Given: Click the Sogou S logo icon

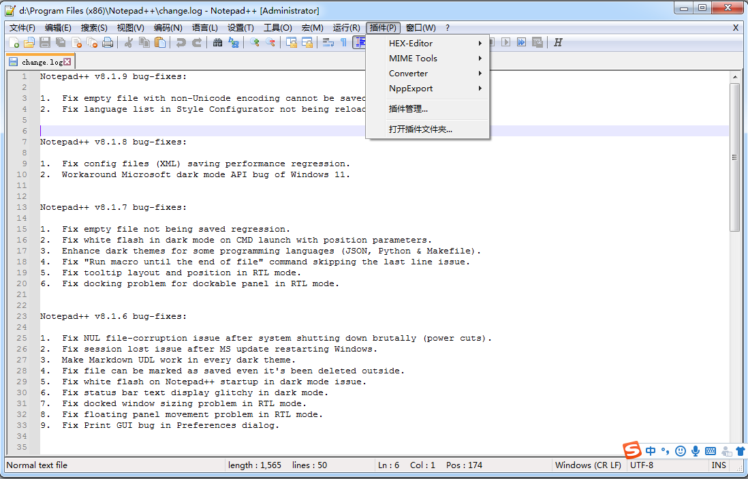Looking at the screenshot, I should [633, 450].
